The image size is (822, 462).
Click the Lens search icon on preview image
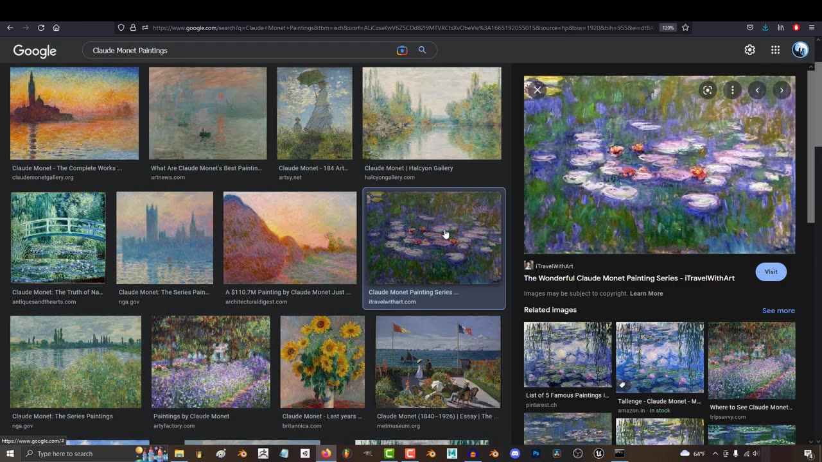(x=707, y=90)
